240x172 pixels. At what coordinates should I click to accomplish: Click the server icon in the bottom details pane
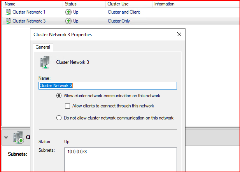pos(19,137)
